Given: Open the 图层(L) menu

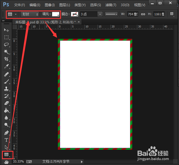Looking at the screenshot, I should [x=65, y=5].
